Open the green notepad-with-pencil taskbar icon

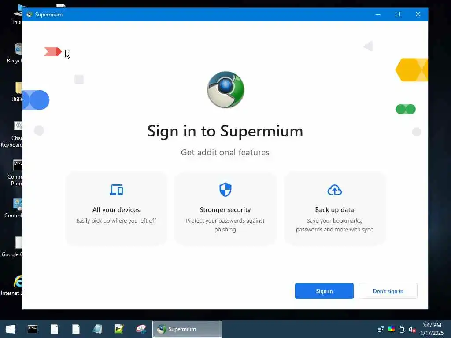[119, 329]
